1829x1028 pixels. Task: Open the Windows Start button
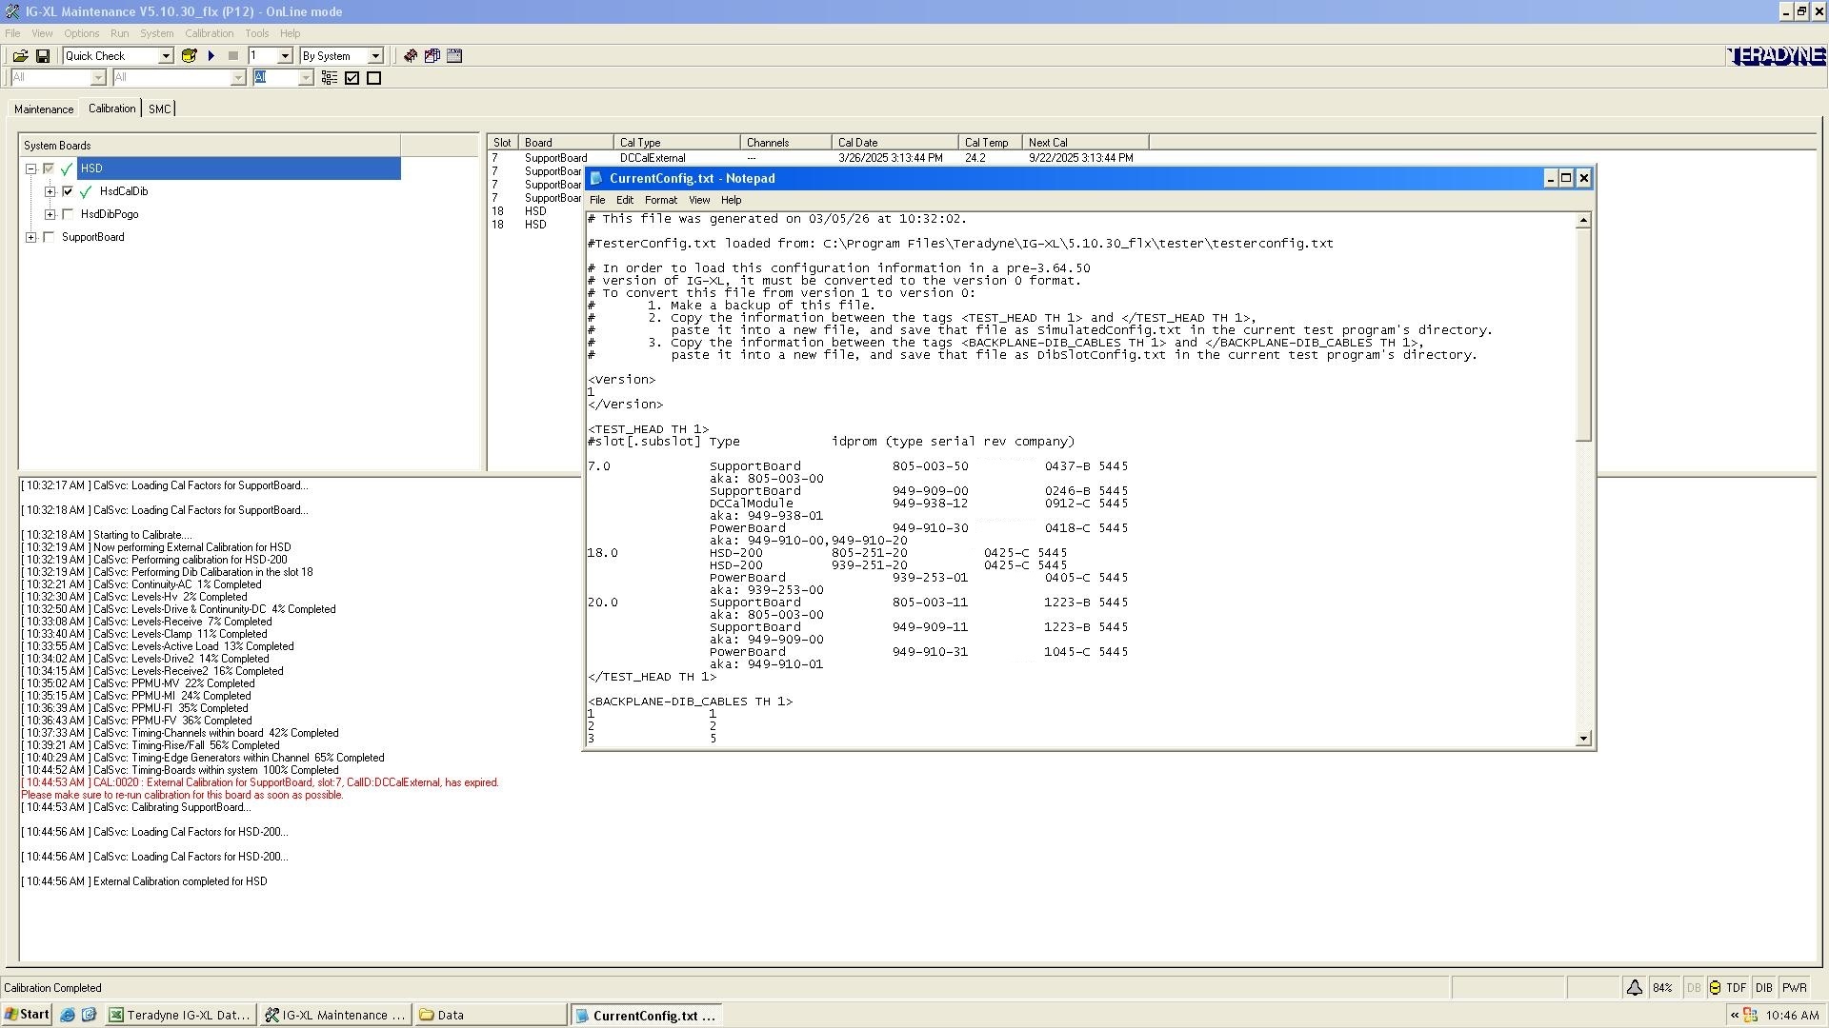(27, 1015)
